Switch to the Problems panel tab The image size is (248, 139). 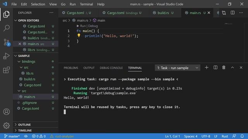71,68
